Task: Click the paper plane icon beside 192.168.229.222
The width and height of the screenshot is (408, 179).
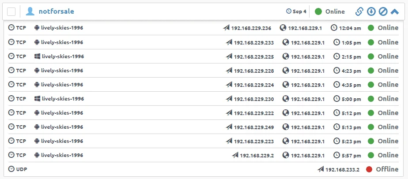Action: coord(229,113)
